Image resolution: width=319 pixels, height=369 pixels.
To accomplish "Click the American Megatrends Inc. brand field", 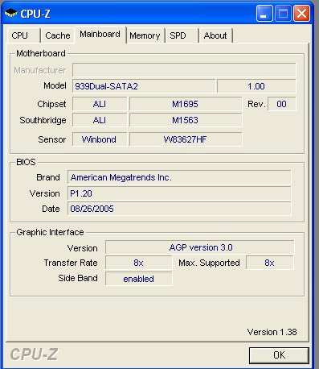I will [x=179, y=177].
